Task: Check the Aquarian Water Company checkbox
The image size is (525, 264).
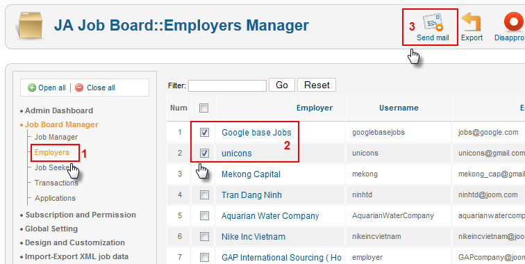Action: (x=204, y=216)
